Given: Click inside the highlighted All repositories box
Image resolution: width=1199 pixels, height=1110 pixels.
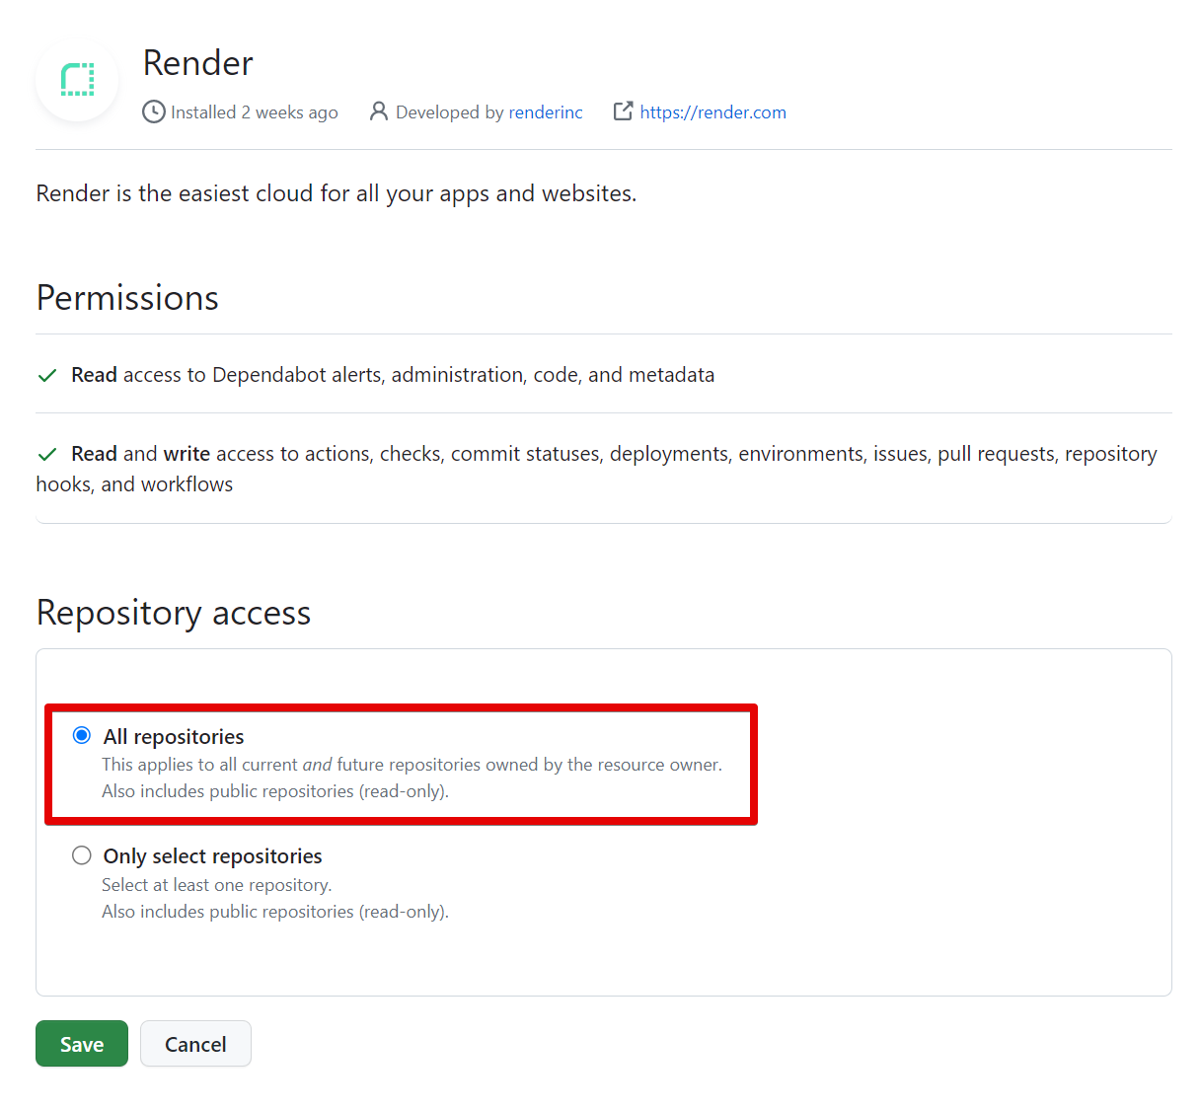Looking at the screenshot, I should tap(400, 765).
